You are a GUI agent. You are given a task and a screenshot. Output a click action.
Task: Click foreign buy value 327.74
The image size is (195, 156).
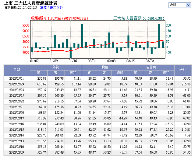point(42,152)
